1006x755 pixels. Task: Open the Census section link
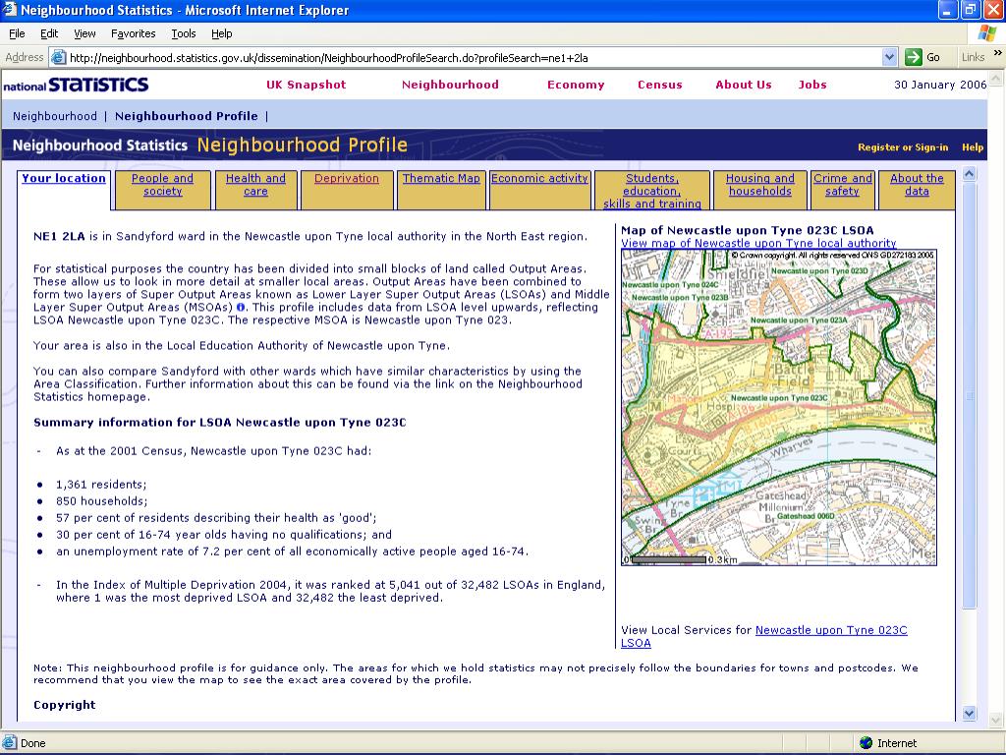click(x=659, y=85)
